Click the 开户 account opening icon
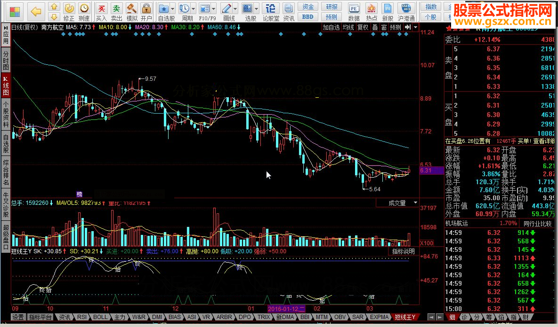The height and width of the screenshot is (327, 558). coord(146,12)
